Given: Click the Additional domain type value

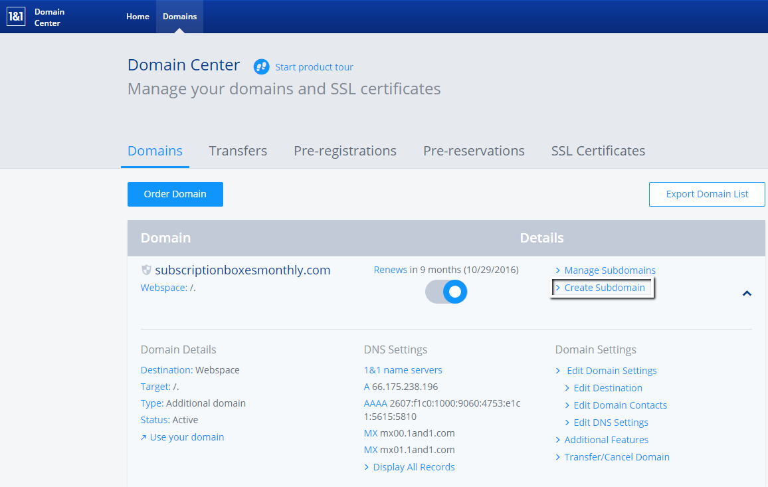Looking at the screenshot, I should point(206,403).
